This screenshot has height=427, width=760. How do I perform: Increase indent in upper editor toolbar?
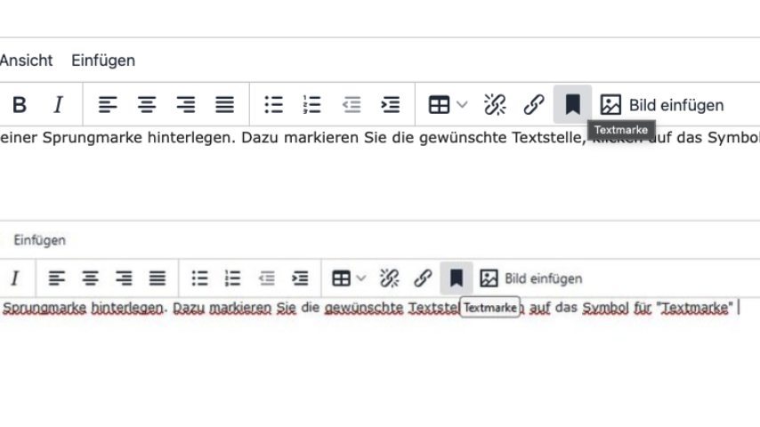[391, 105]
